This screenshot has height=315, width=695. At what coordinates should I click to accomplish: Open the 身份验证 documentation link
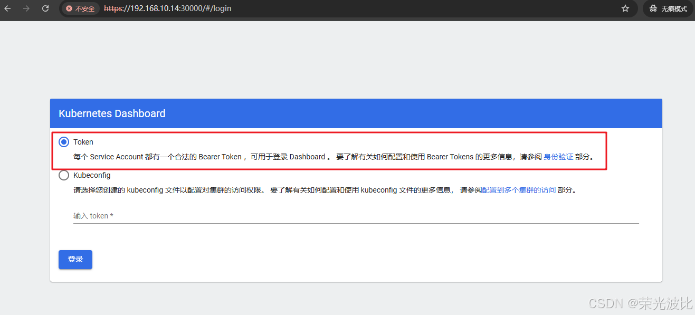click(558, 157)
